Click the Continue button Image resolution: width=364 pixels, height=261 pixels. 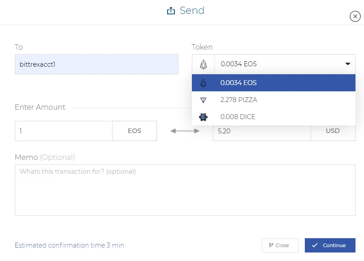[330, 245]
